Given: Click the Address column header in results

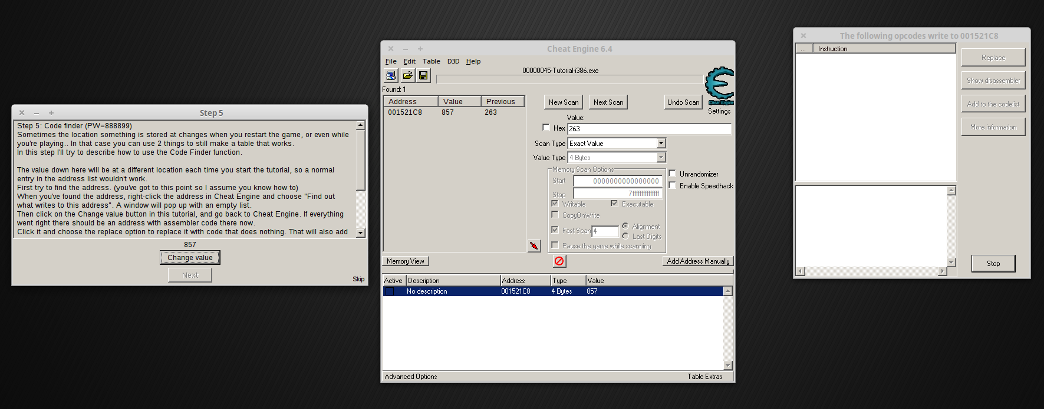Looking at the screenshot, I should pos(411,102).
